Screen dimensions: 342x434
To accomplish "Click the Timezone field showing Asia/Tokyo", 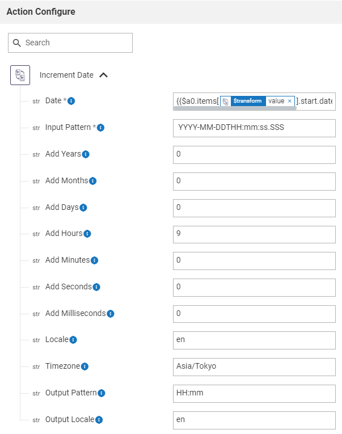I will [x=254, y=366].
